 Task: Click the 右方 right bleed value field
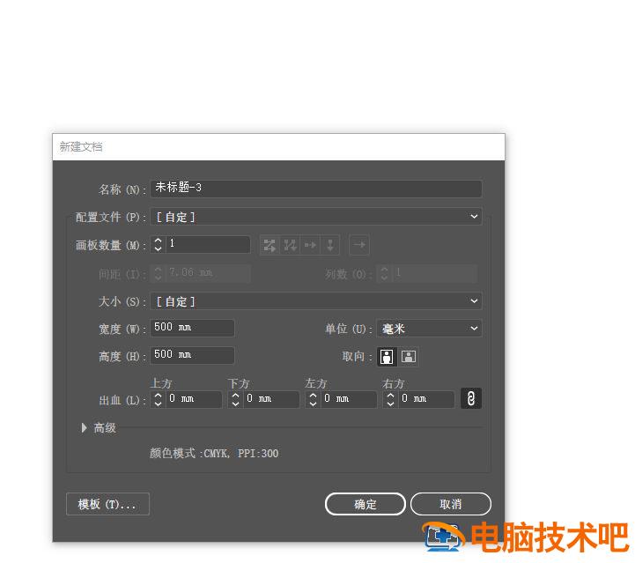click(x=426, y=399)
